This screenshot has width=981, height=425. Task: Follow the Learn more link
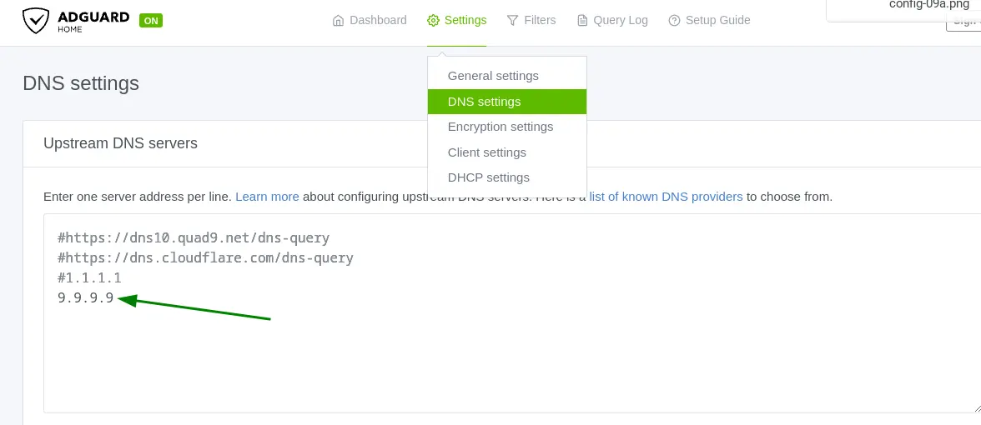pos(267,197)
